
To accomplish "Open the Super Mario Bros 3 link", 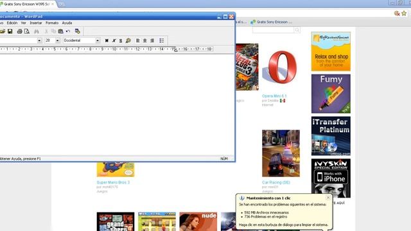I will coord(113,182).
